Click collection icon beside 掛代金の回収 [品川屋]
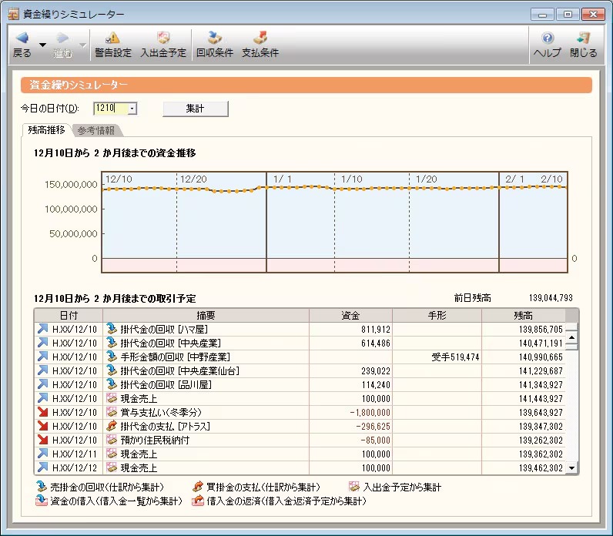The width and height of the screenshot is (613, 536). pyautogui.click(x=112, y=384)
